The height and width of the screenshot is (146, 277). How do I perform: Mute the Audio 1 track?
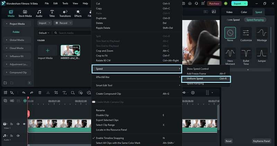pyautogui.click(x=18, y=136)
